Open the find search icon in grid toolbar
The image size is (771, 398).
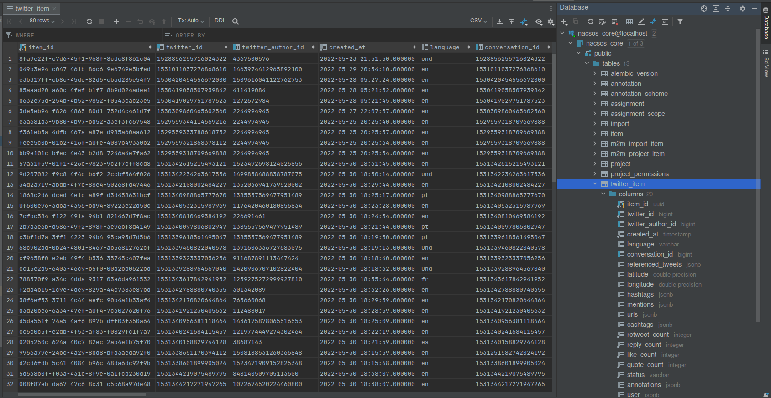point(236,21)
